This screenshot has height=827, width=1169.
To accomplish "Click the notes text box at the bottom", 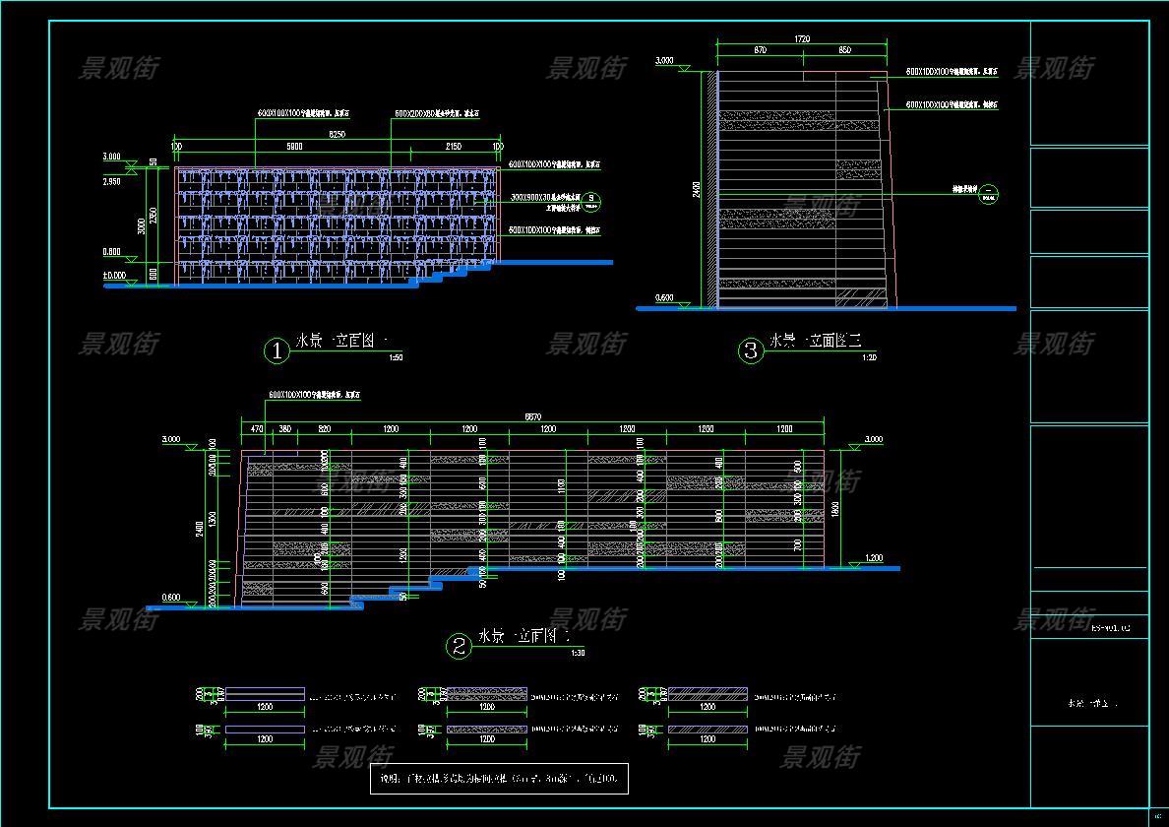I will pos(497,780).
